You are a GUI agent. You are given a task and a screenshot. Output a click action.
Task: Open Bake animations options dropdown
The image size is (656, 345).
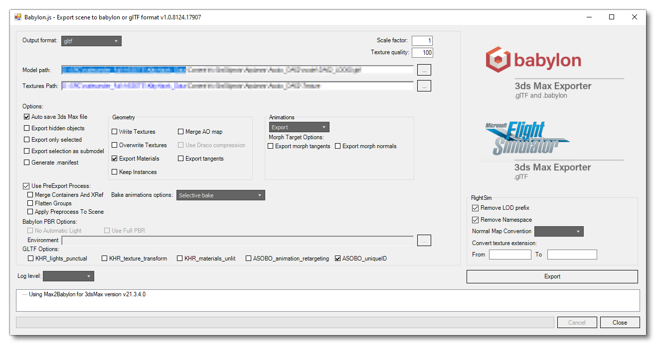[x=221, y=195]
